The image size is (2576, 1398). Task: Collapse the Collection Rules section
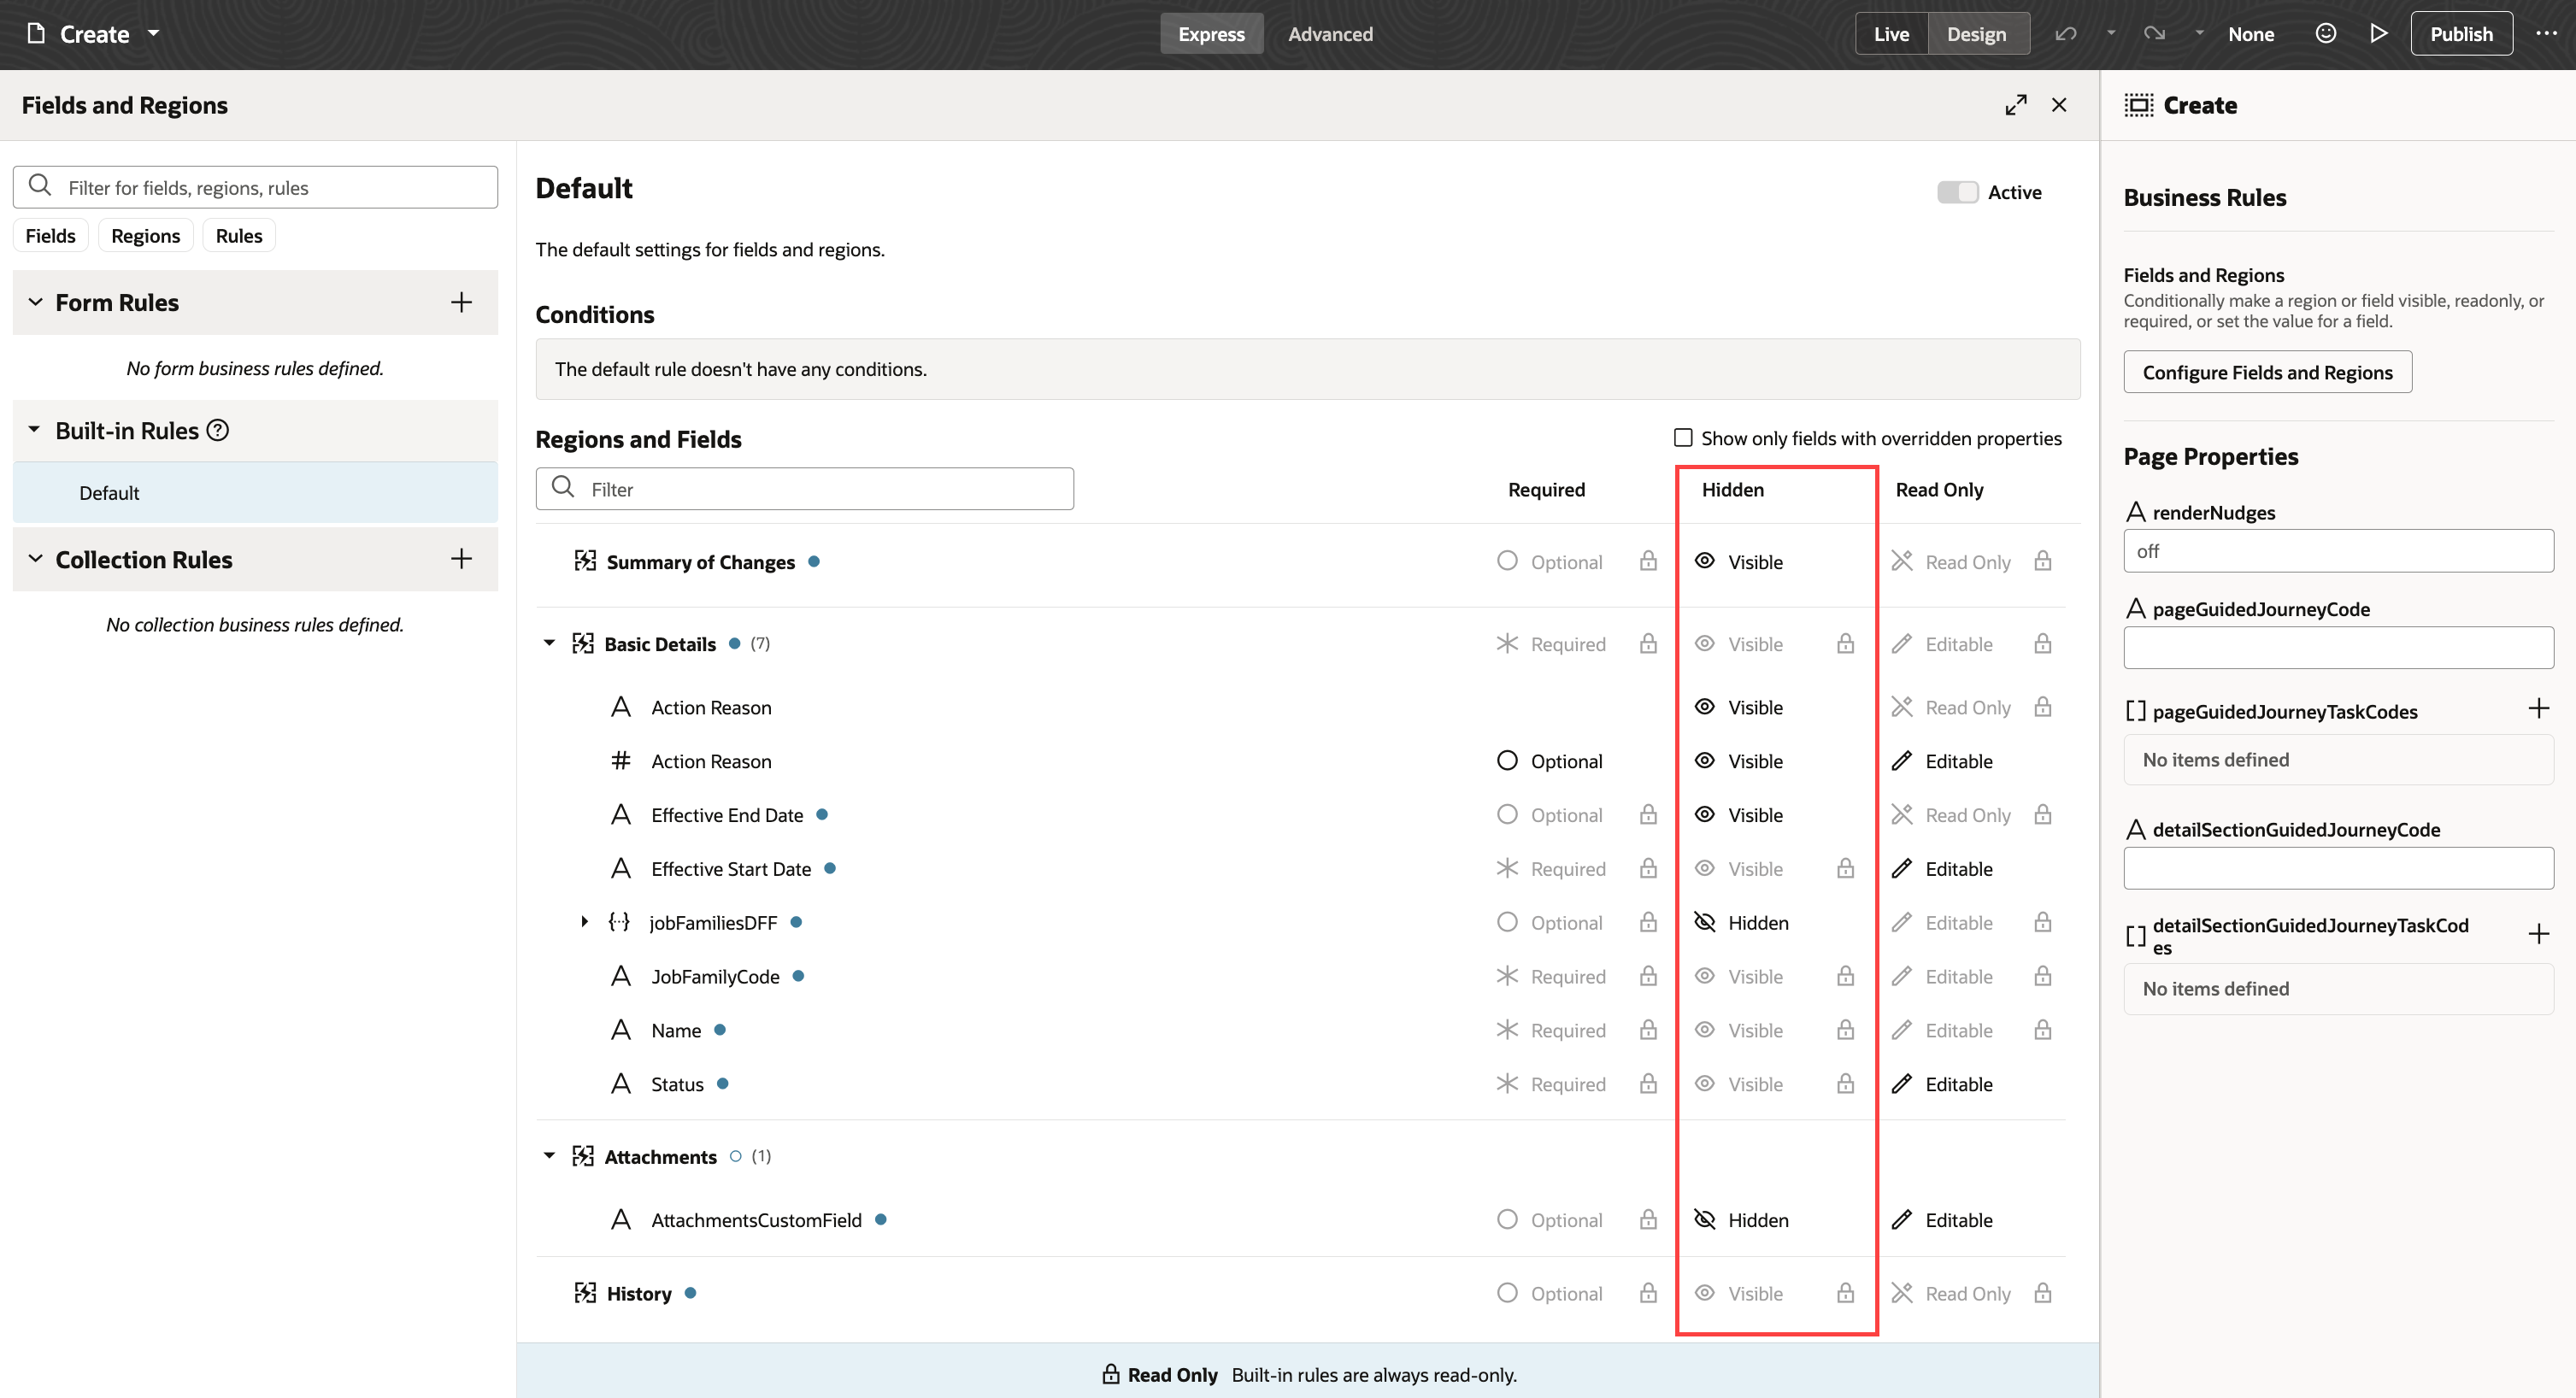click(x=35, y=559)
